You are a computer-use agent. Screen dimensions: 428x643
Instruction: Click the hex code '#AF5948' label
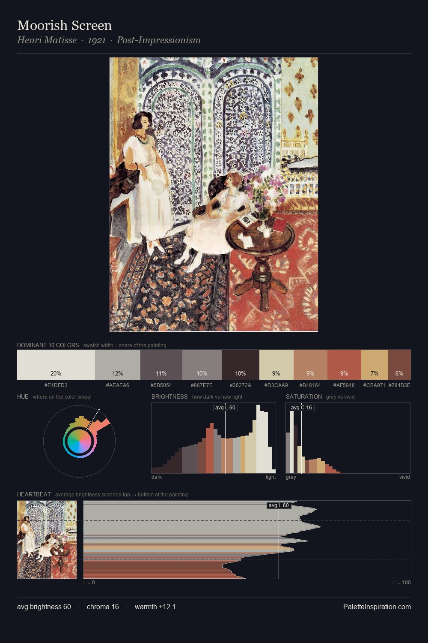pyautogui.click(x=344, y=385)
